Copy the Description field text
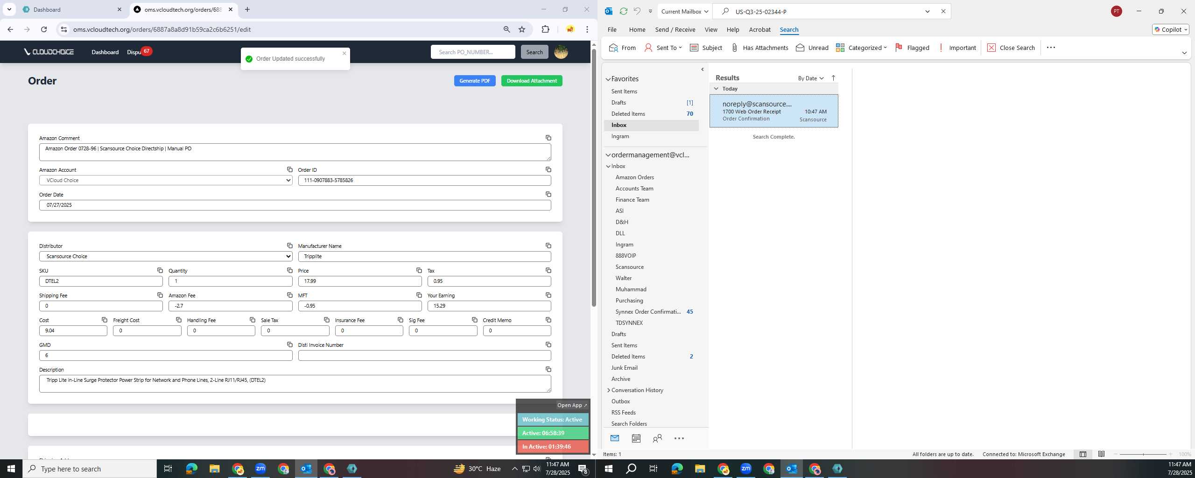This screenshot has width=1195, height=478. click(548, 369)
